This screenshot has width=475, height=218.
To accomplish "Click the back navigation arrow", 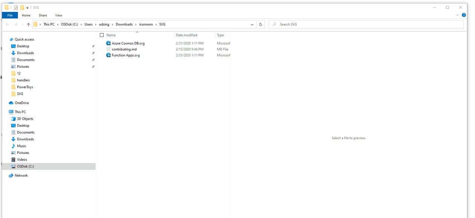I will (7, 24).
